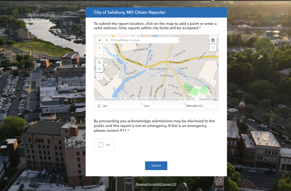Expand map to fullscreen view
This screenshot has height=191, width=291.
99,76
